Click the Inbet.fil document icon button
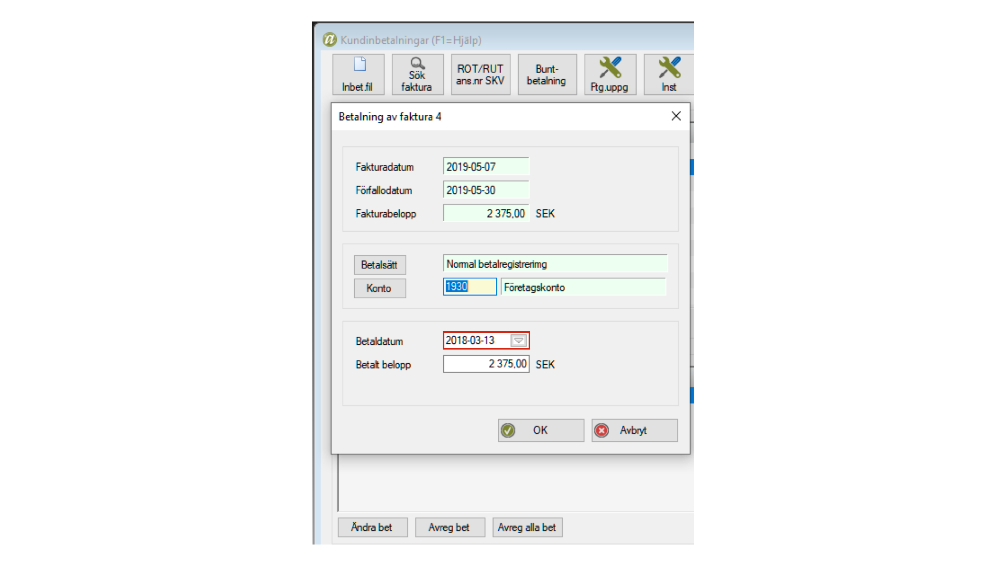Screen dimensions: 1006x566 tap(358, 74)
